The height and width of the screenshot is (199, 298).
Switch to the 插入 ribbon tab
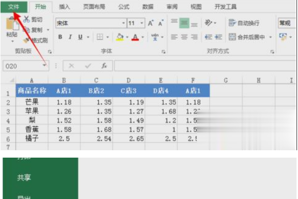64,7
